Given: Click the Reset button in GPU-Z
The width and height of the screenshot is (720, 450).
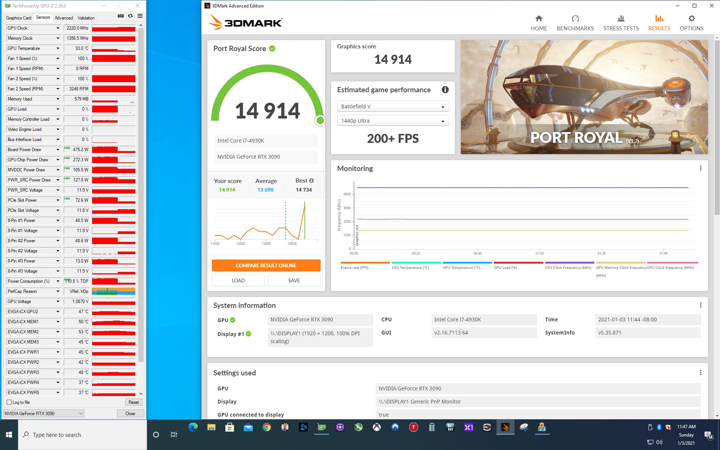Looking at the screenshot, I should 133,402.
